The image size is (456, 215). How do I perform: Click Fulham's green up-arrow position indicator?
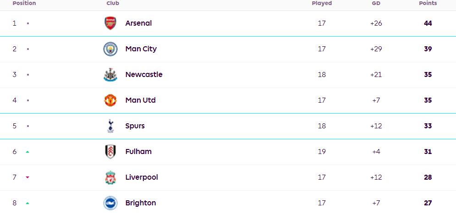coord(27,152)
